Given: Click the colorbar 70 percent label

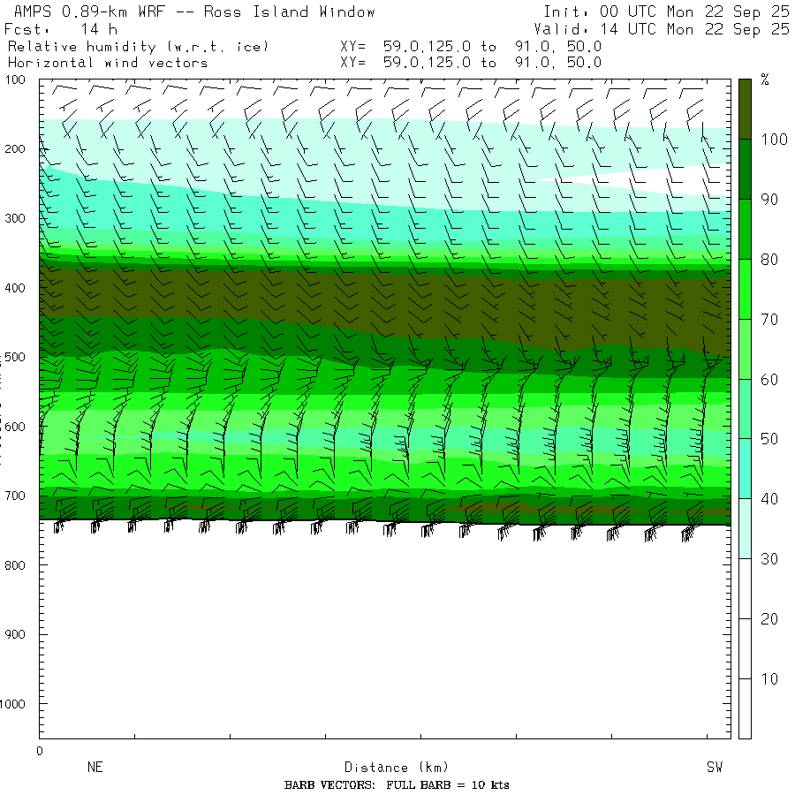Looking at the screenshot, I should point(769,320).
